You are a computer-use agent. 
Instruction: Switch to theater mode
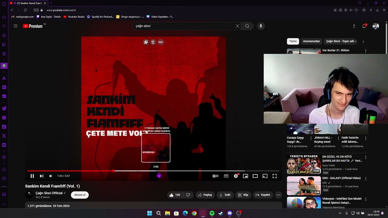[255, 176]
